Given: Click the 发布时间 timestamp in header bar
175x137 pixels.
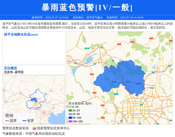Looking at the screenshot, I should pyautogui.click(x=50, y=17).
